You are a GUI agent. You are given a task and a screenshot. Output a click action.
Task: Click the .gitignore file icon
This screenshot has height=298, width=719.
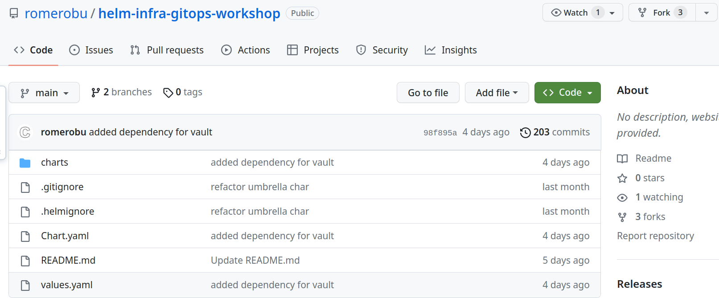(25, 188)
